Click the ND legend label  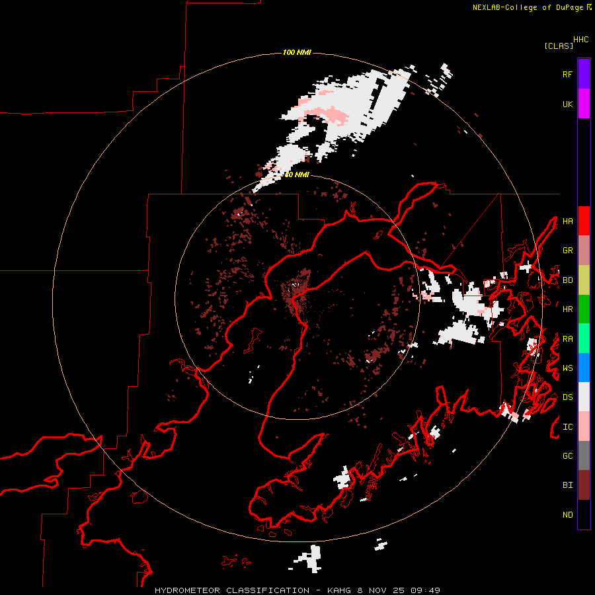(x=567, y=515)
